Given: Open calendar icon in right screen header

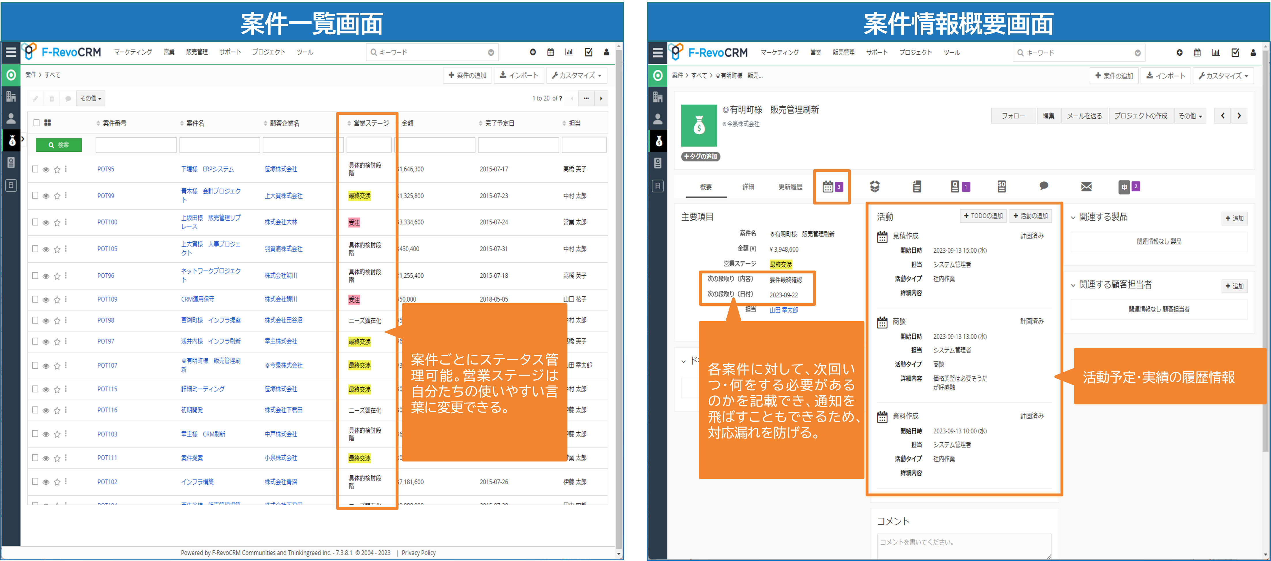Looking at the screenshot, I should 1197,52.
